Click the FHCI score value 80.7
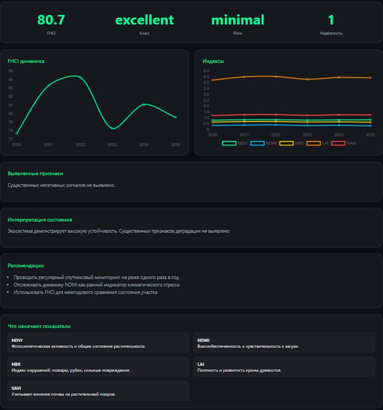The image size is (383, 410). (x=51, y=20)
